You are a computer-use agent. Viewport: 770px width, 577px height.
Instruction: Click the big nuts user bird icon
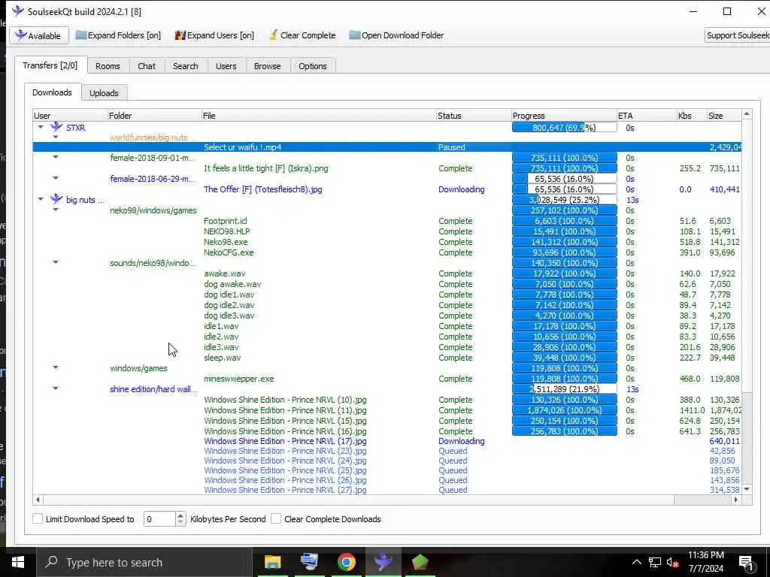(x=56, y=199)
